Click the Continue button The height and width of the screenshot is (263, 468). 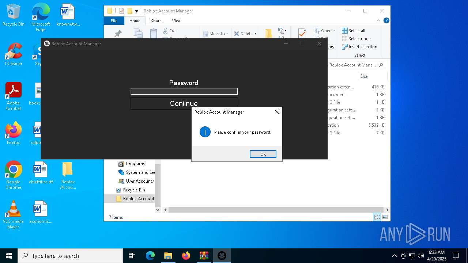coord(184,103)
